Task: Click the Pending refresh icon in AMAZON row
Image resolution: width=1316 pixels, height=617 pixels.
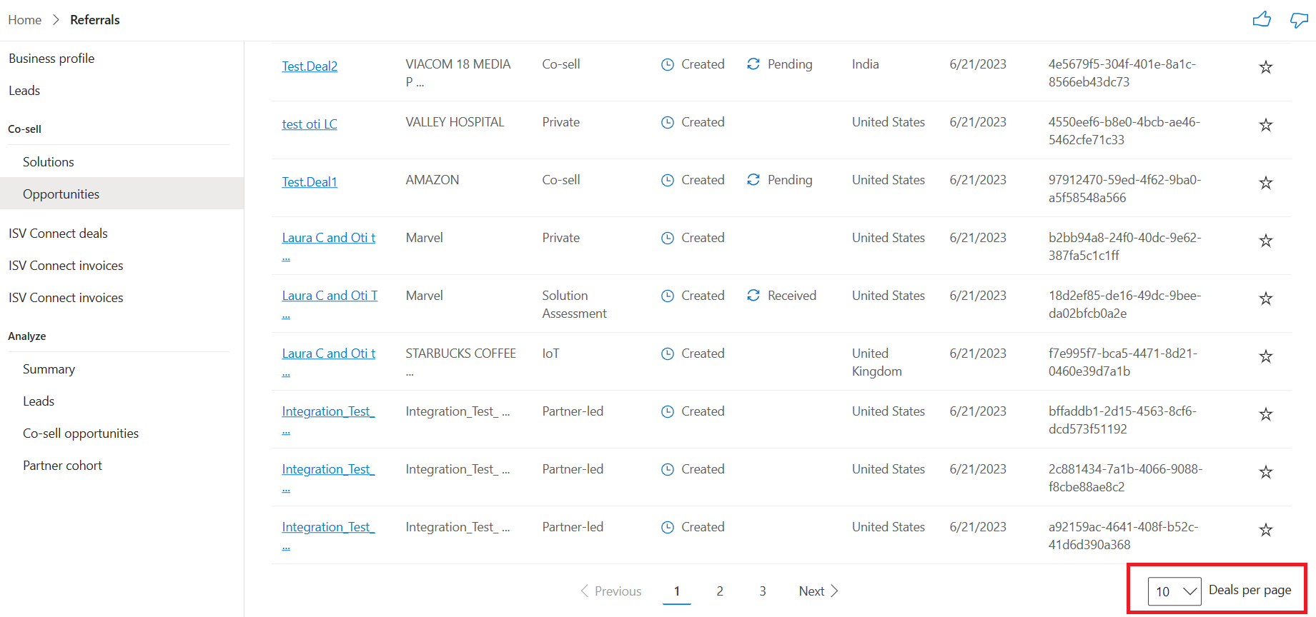Action: [x=753, y=179]
